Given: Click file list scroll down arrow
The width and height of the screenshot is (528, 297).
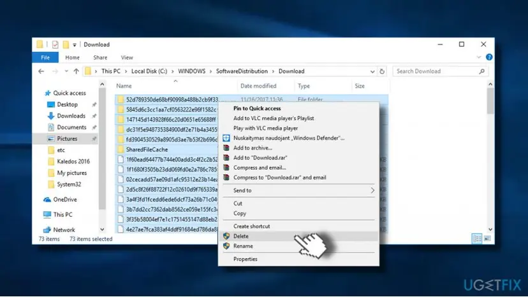Looking at the screenshot, I should tap(490, 230).
